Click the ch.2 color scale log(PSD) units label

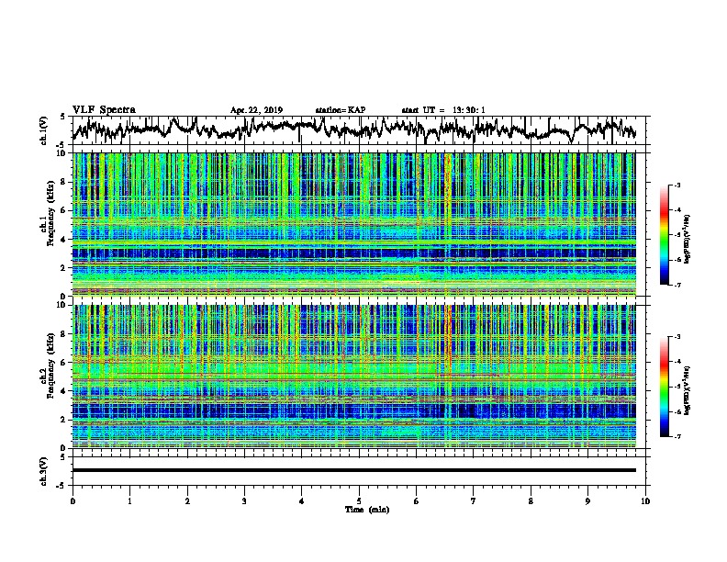click(x=688, y=390)
